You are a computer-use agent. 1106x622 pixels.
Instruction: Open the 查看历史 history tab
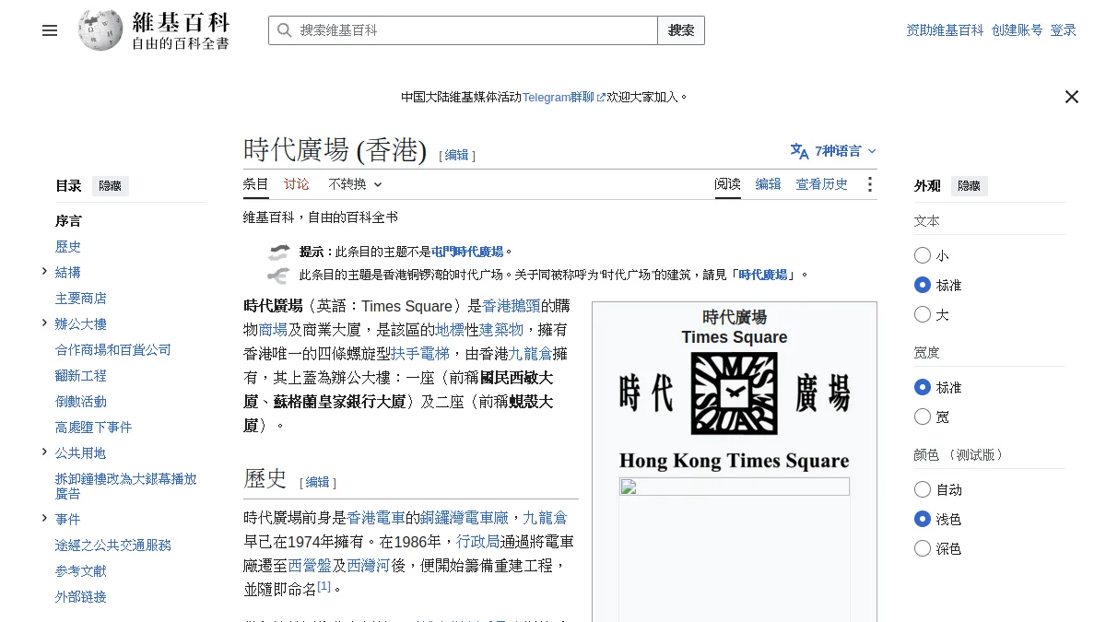[x=822, y=184]
